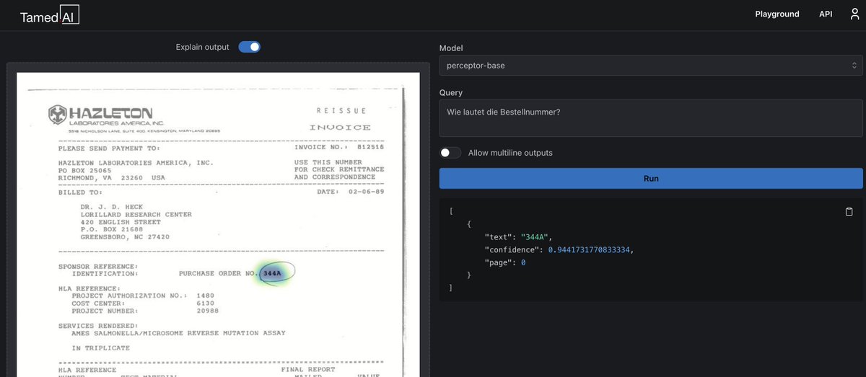Click the Query label
The image size is (866, 377).
tap(451, 92)
